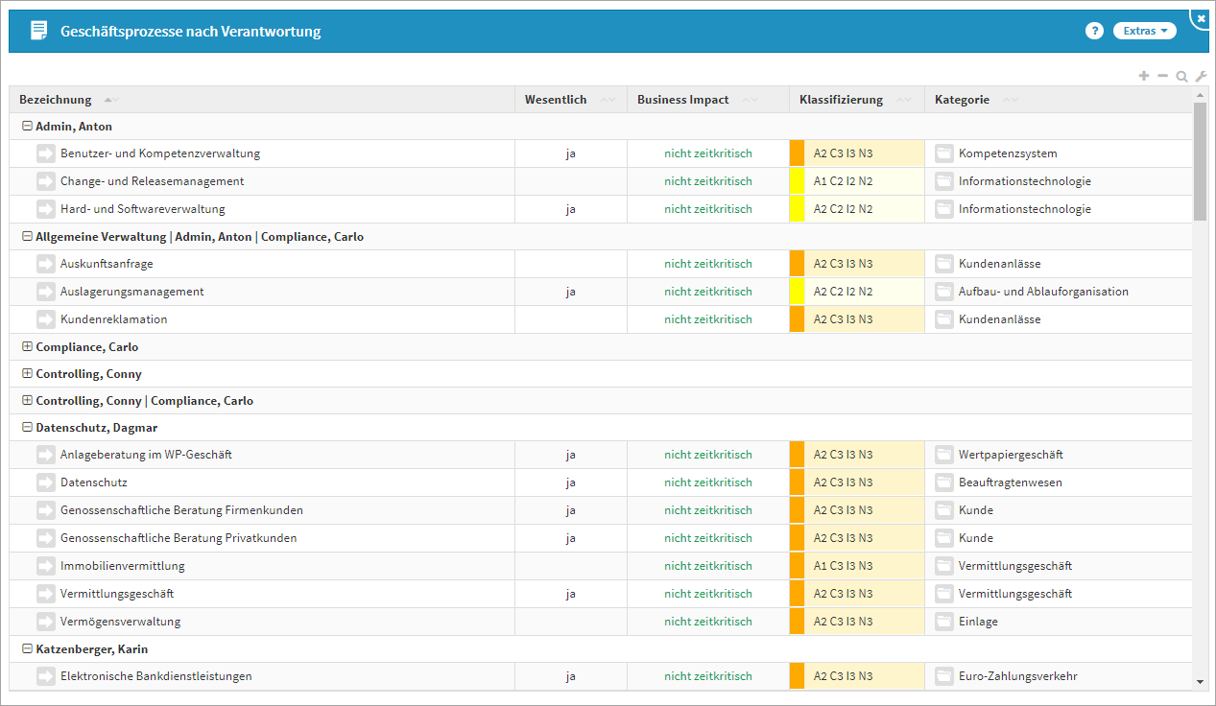Click the arrow icon beside Auskunftsanfrage
Screen dimensions: 1216x706
[x=46, y=264]
